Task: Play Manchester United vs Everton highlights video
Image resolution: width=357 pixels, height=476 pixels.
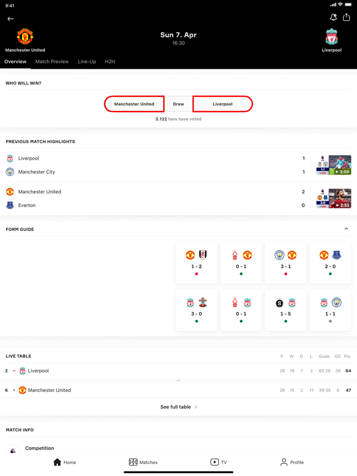Action: (x=334, y=198)
